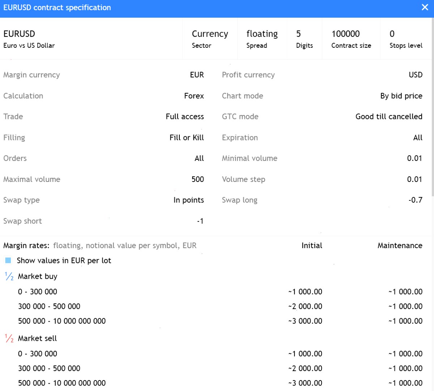
Task: Click the Swap long value -0.7
Action: click(415, 200)
